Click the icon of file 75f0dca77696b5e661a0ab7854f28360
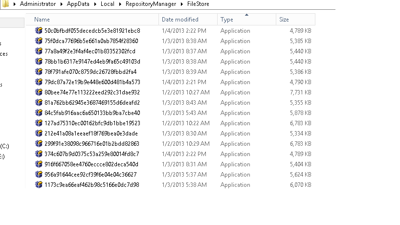The image size is (400, 225). pos(39,41)
